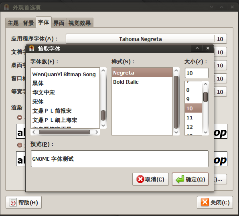The width and height of the screenshot is (239, 216).
Task: Click style list scroll up arrow
Action: pyautogui.click(x=176, y=71)
